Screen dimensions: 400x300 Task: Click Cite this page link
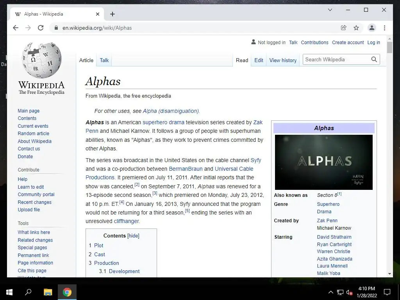(32, 270)
